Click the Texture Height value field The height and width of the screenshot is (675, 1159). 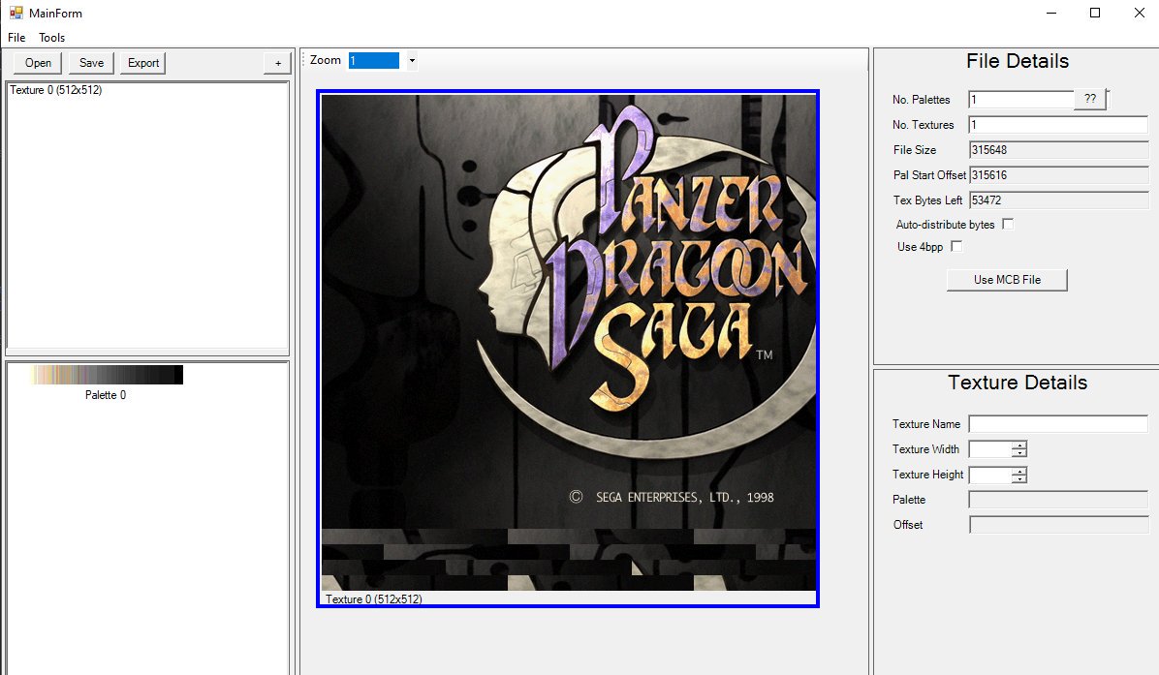990,475
